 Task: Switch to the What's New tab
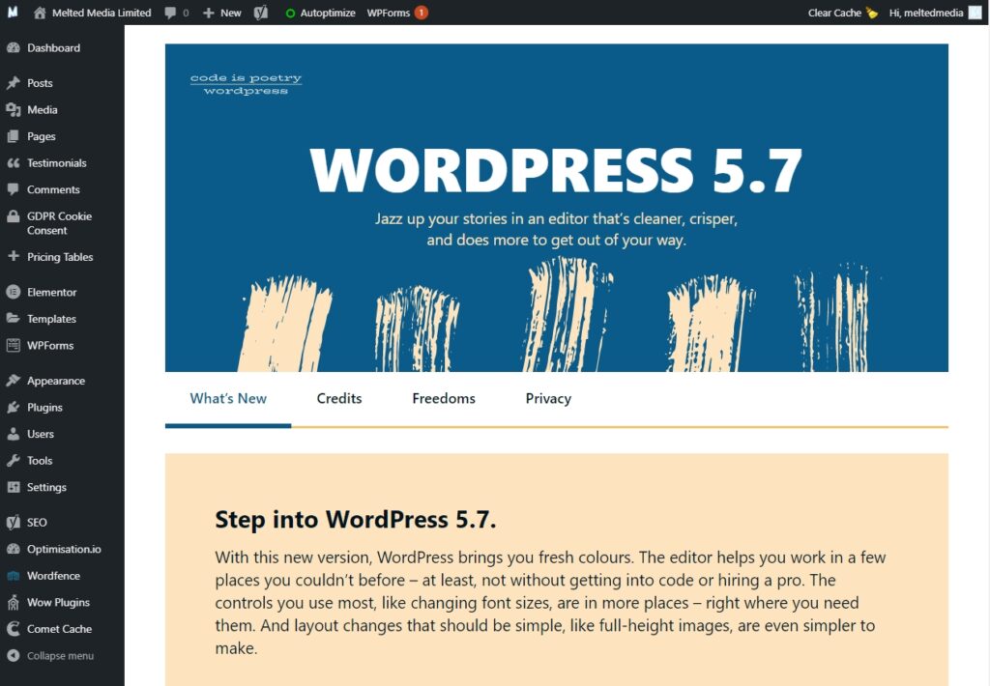click(x=228, y=399)
